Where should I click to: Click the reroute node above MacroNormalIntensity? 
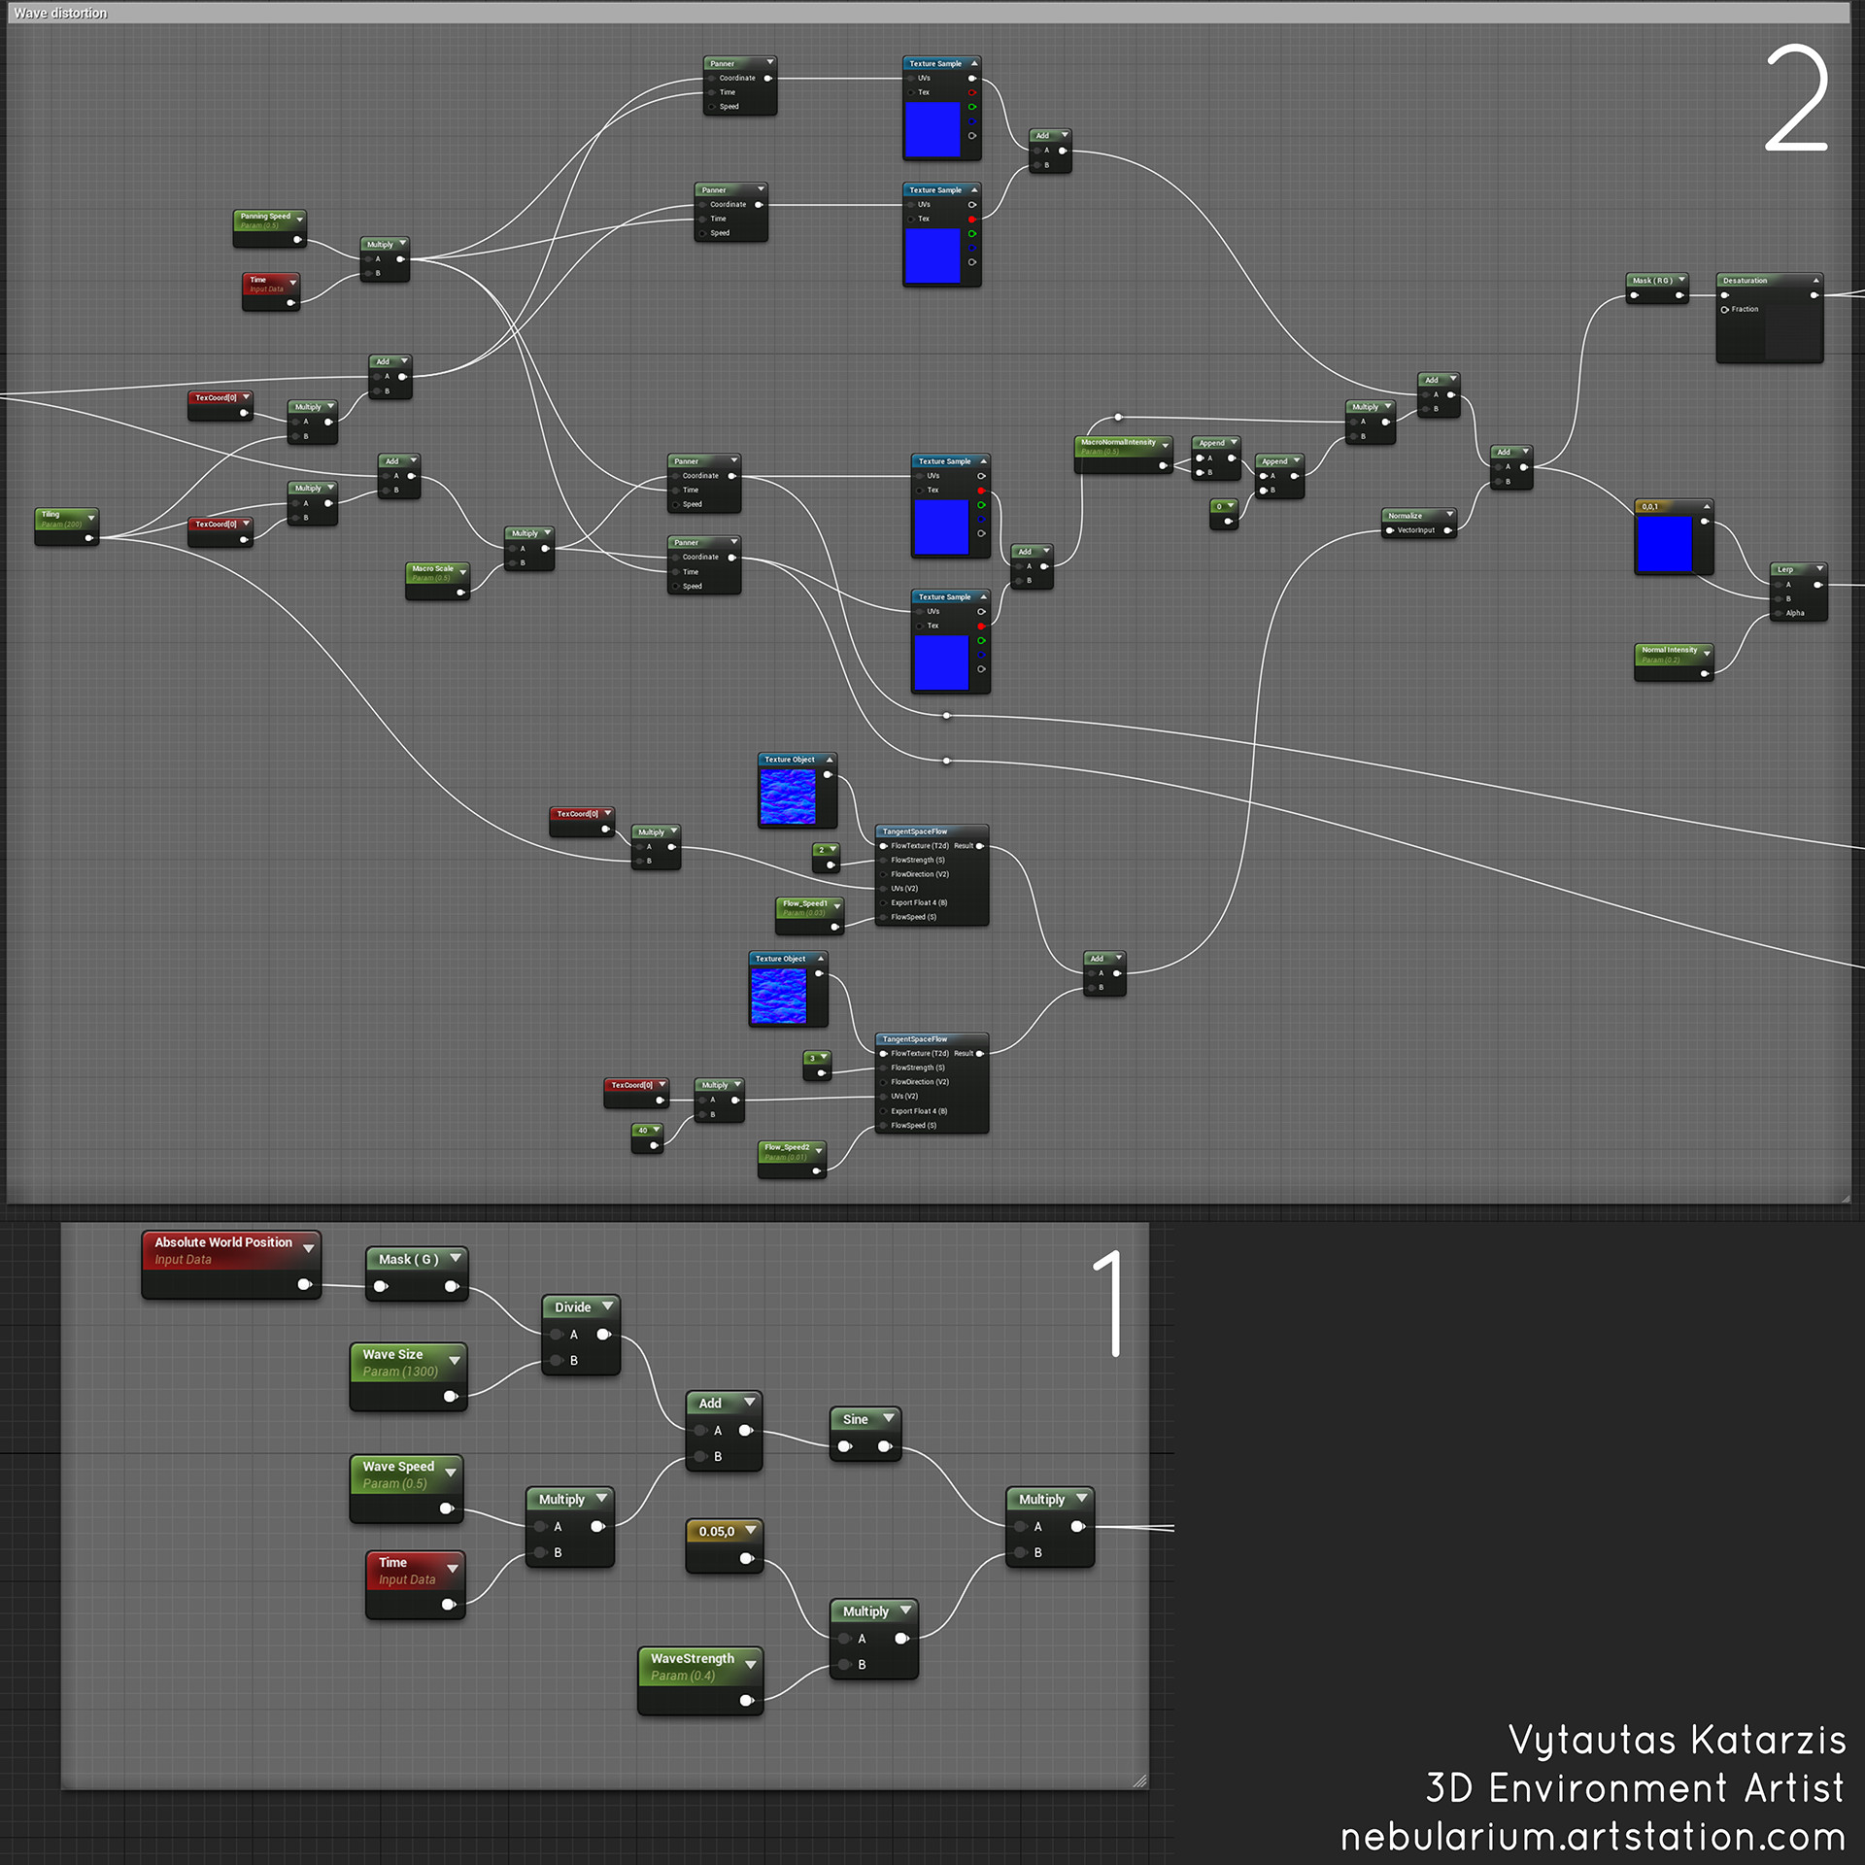point(1118,417)
